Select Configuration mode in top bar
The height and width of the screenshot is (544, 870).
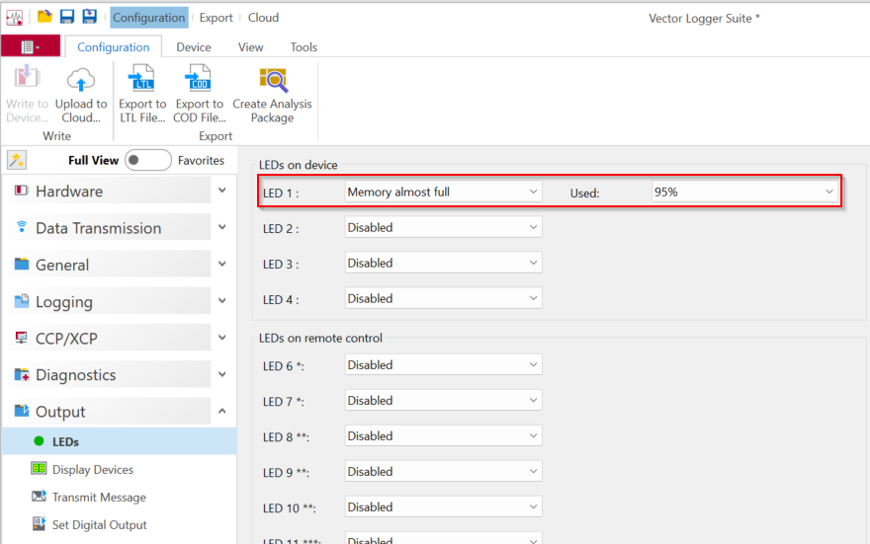148,18
